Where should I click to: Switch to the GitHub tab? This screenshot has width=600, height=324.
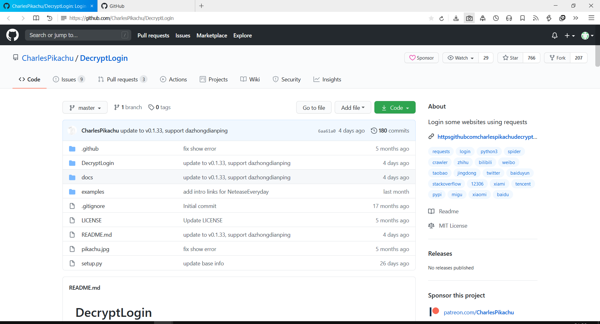point(146,6)
